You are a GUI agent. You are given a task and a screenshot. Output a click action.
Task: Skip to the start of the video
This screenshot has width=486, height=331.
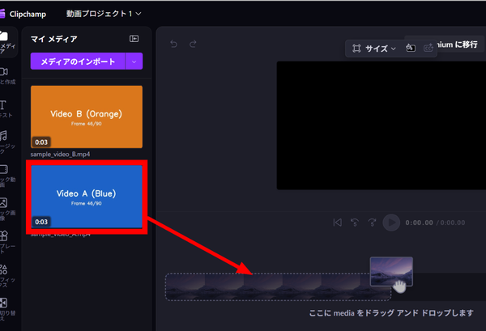coord(337,223)
